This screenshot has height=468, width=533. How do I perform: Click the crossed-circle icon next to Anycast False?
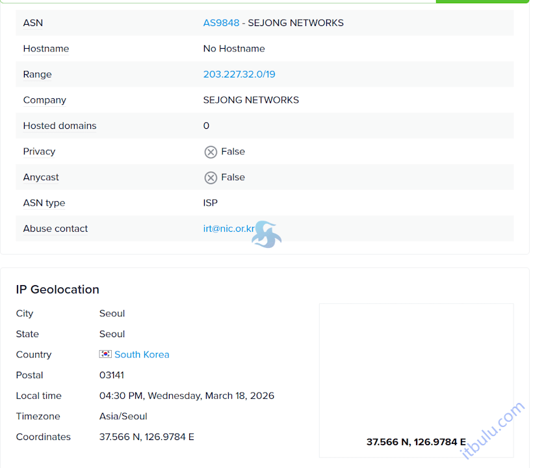(x=211, y=177)
